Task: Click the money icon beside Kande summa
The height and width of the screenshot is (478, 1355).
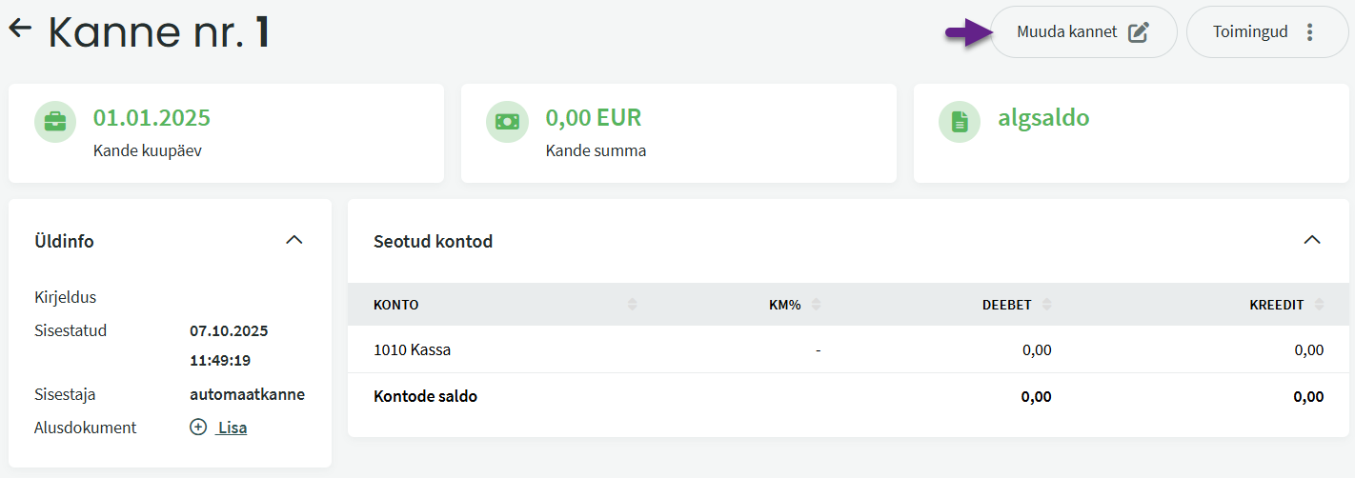Action: click(x=507, y=122)
